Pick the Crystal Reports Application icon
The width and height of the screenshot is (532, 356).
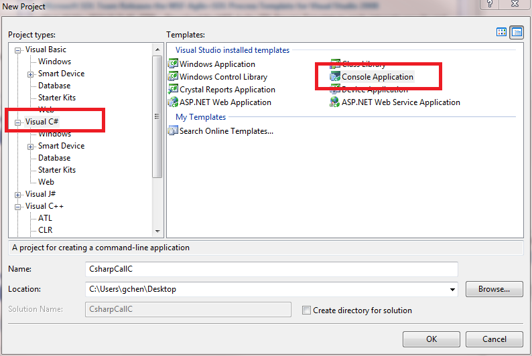pyautogui.click(x=173, y=89)
